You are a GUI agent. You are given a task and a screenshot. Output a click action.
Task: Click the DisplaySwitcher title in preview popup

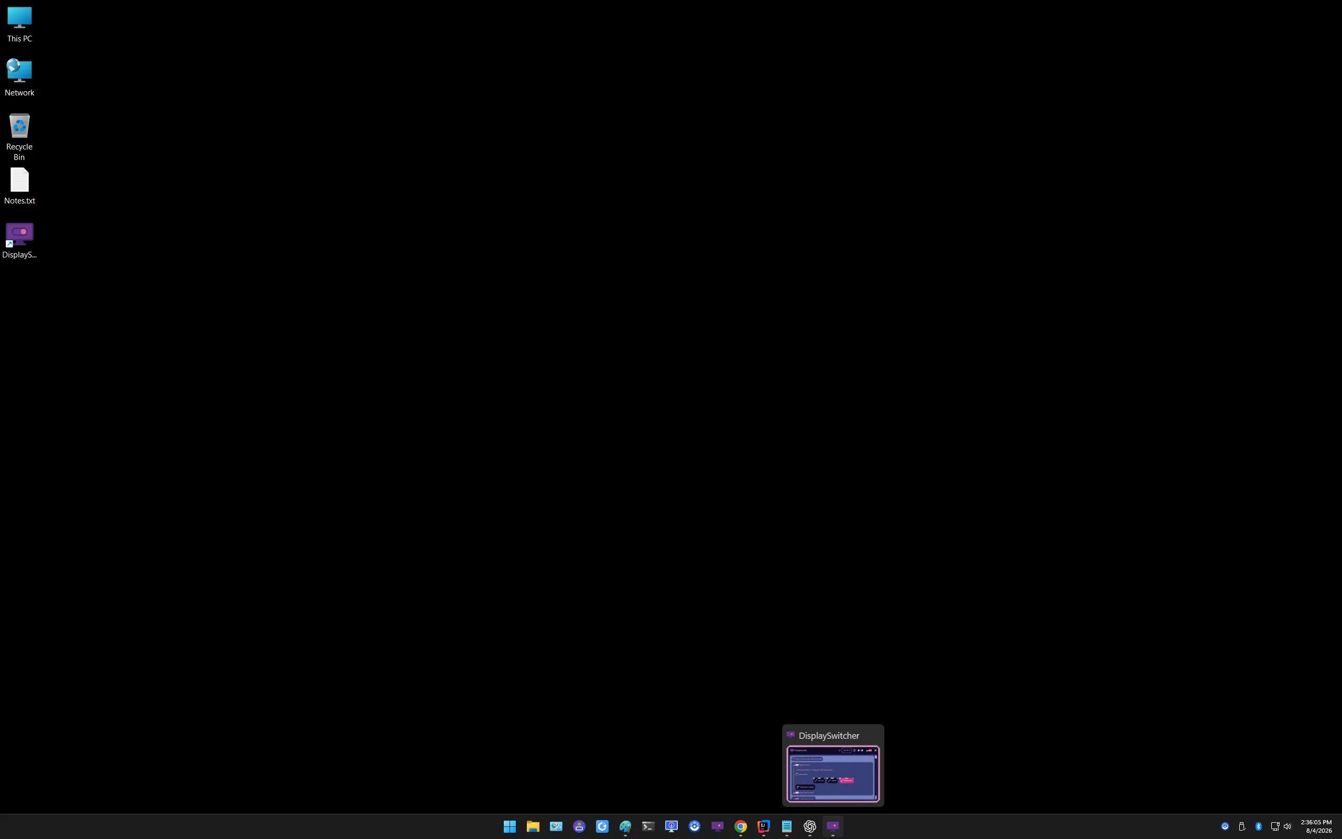(x=828, y=735)
